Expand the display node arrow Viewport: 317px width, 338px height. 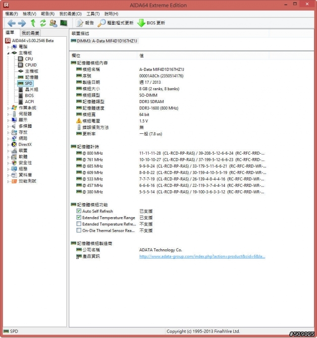(8, 120)
